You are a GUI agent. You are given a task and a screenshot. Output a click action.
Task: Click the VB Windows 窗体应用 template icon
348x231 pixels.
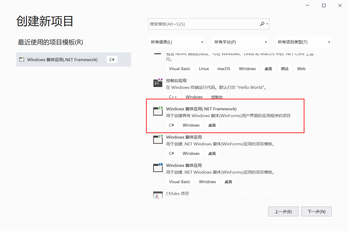click(158, 168)
